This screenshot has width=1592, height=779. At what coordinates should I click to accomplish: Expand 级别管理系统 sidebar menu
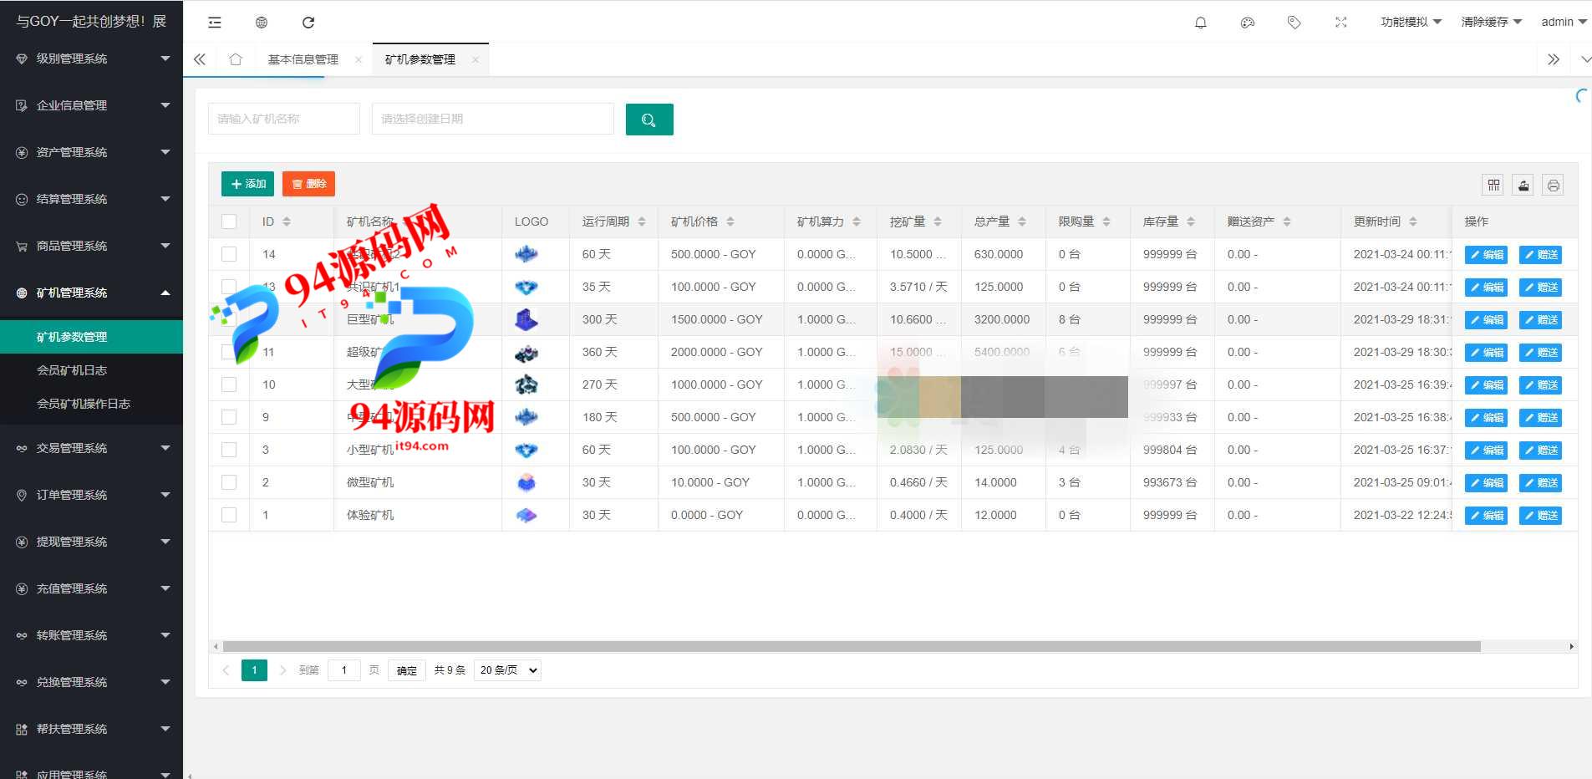tap(91, 59)
